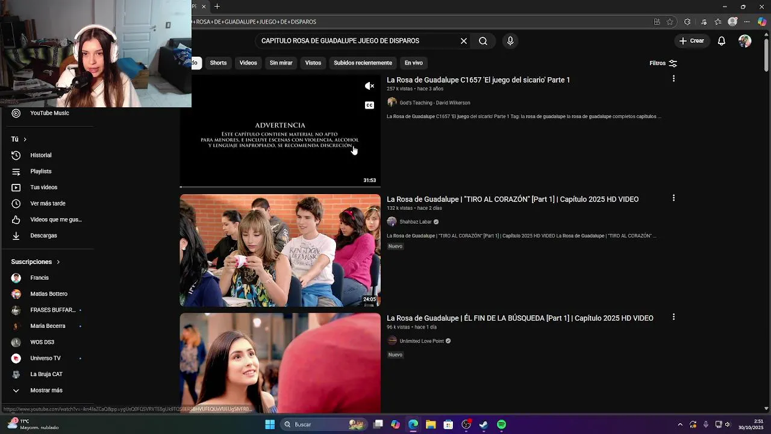
Task: Go to God's Teaching - David Wilkerson channel
Action: click(435, 102)
